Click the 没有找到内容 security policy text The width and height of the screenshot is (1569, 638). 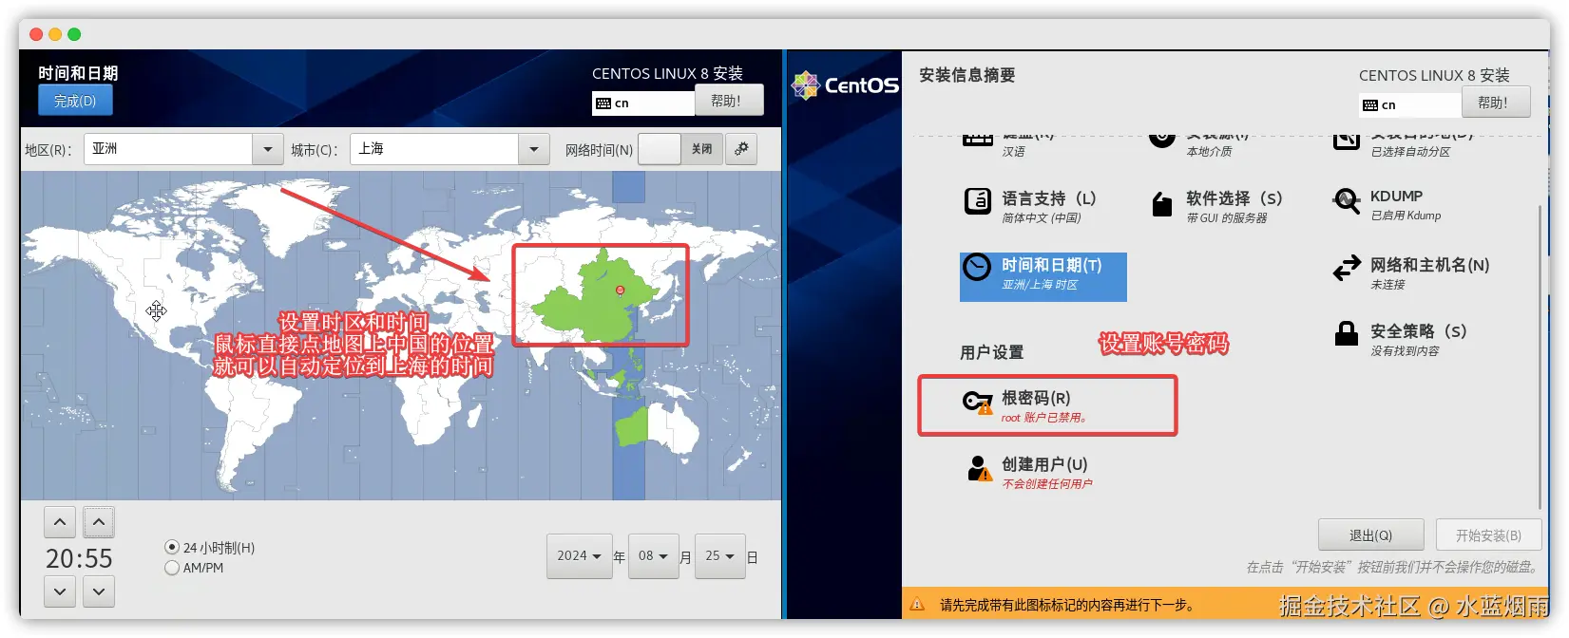pos(1405,351)
